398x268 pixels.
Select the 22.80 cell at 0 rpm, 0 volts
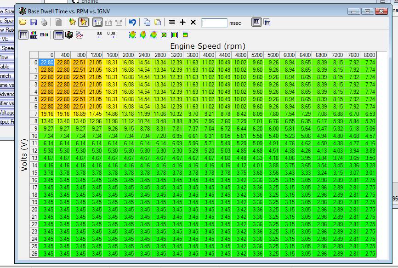coord(47,63)
